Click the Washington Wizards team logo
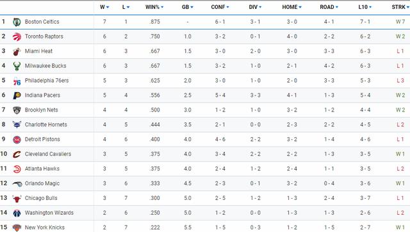This screenshot has height=232, width=410. click(17, 213)
